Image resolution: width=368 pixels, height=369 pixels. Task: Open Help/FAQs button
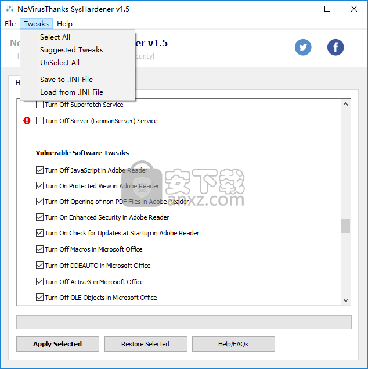(x=233, y=344)
